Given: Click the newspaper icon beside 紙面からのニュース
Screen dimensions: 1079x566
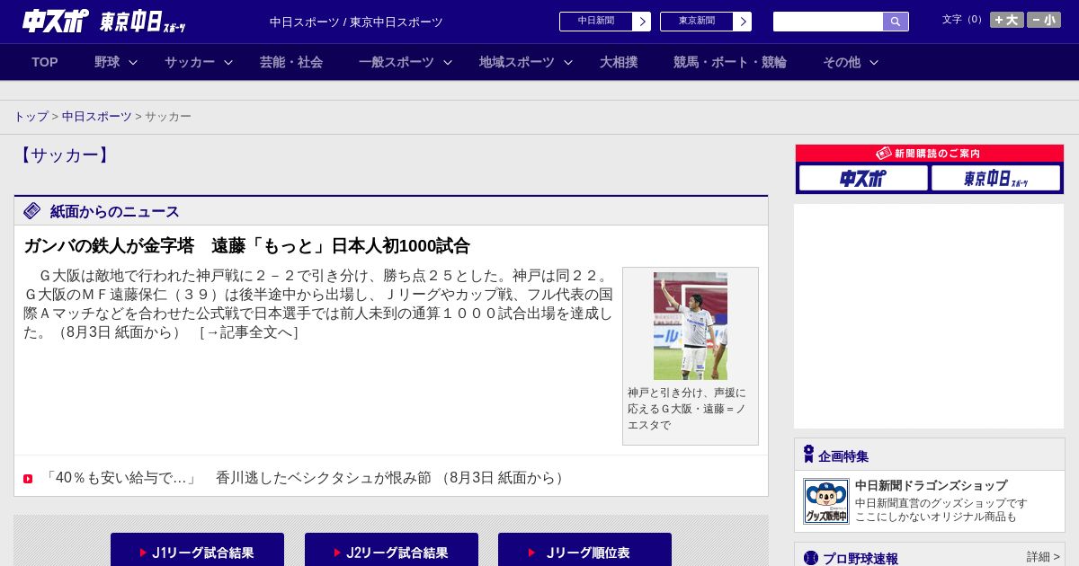Looking at the screenshot, I should [32, 211].
